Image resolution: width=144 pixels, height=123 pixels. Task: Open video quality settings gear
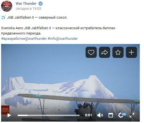[x=120, y=115]
